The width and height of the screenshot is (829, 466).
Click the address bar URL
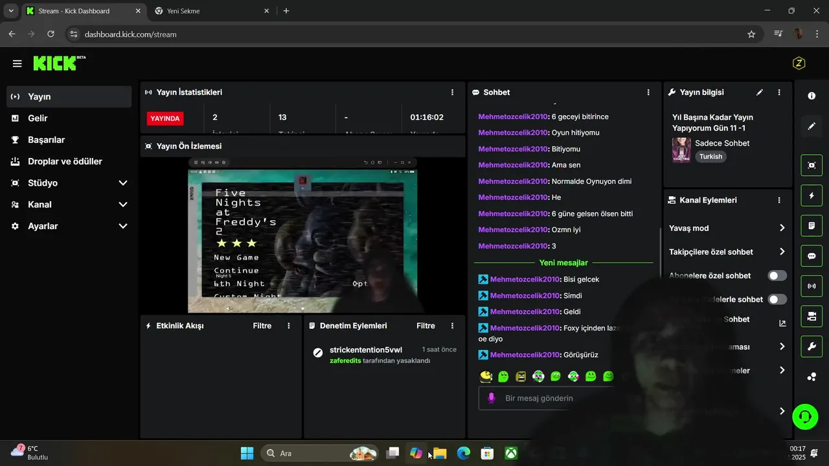click(x=130, y=34)
